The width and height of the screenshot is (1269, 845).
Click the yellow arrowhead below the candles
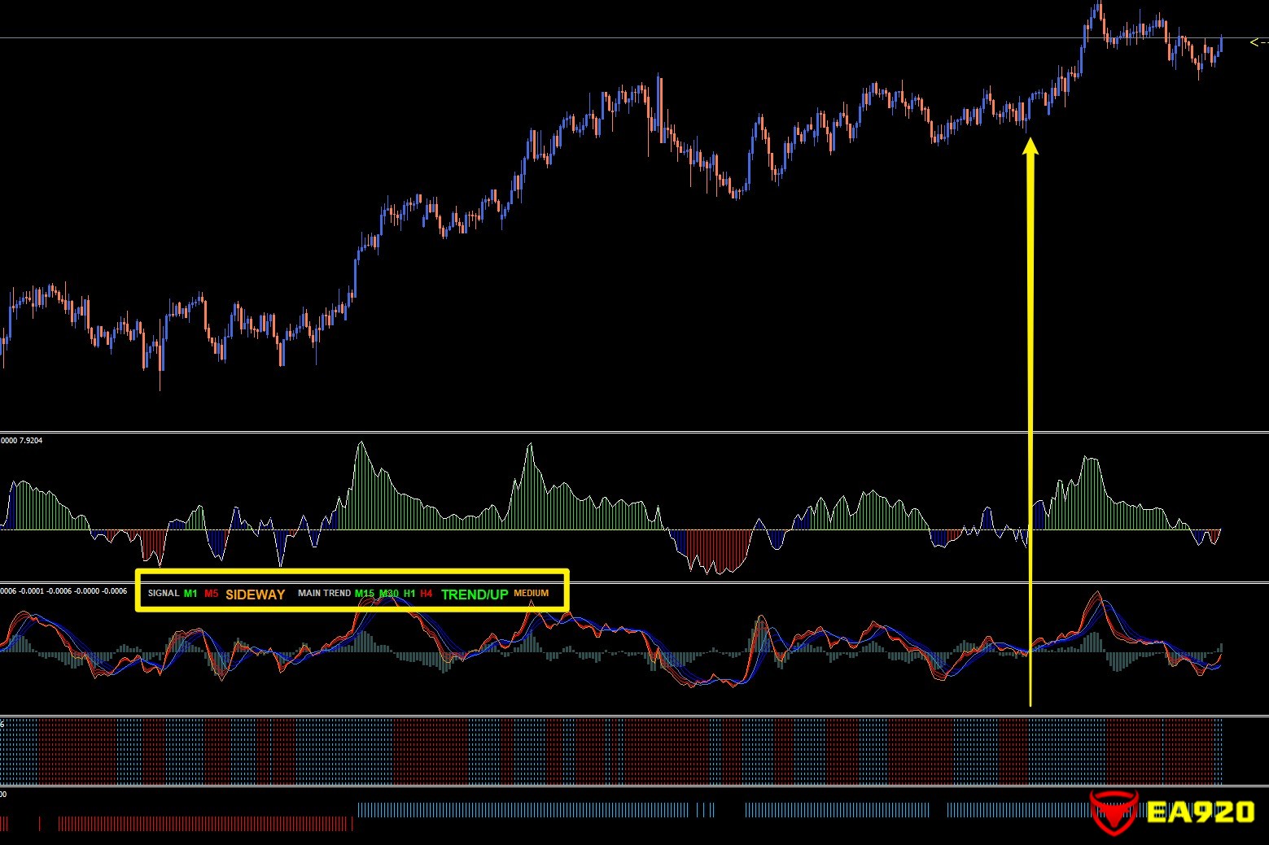pyautogui.click(x=1031, y=146)
